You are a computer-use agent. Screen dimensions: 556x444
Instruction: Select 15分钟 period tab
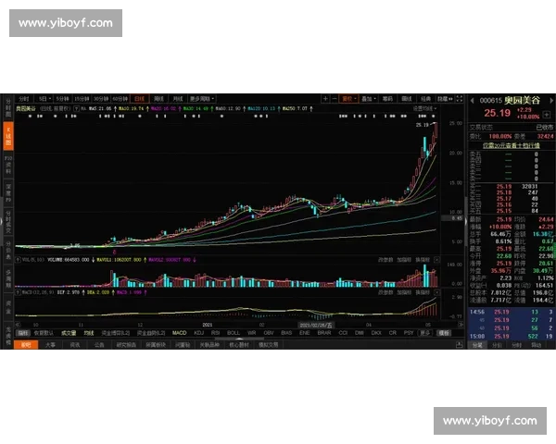(82, 99)
